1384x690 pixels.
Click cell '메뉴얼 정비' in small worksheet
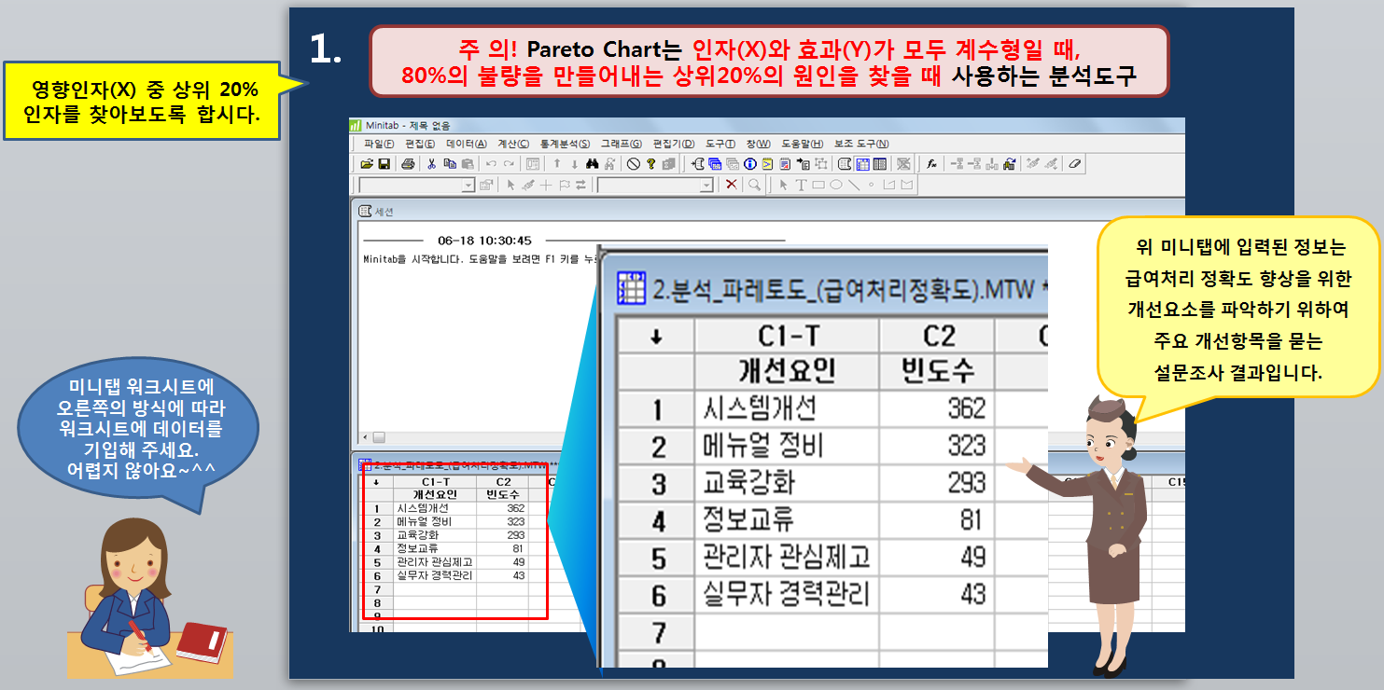435,522
